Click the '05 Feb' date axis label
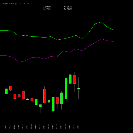The image size is (133, 133). [53, 127]
